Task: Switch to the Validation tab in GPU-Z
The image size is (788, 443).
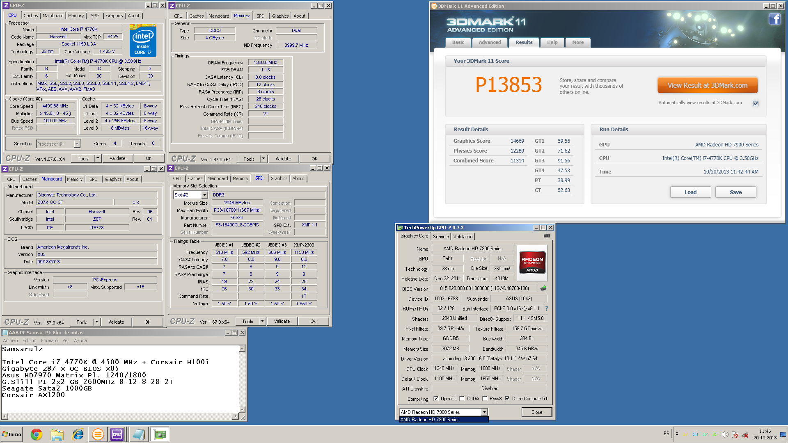Action: [x=463, y=237]
